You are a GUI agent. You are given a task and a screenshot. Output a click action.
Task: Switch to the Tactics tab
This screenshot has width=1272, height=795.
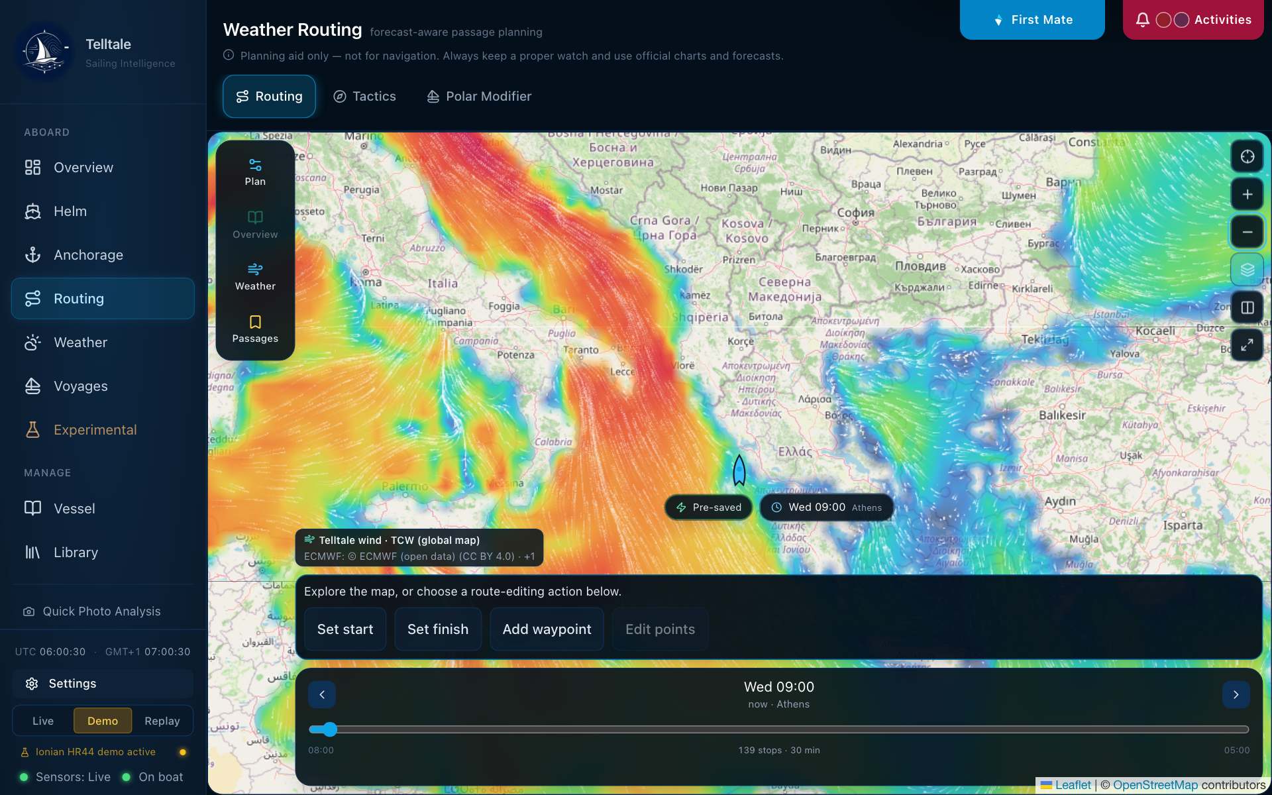[364, 97]
